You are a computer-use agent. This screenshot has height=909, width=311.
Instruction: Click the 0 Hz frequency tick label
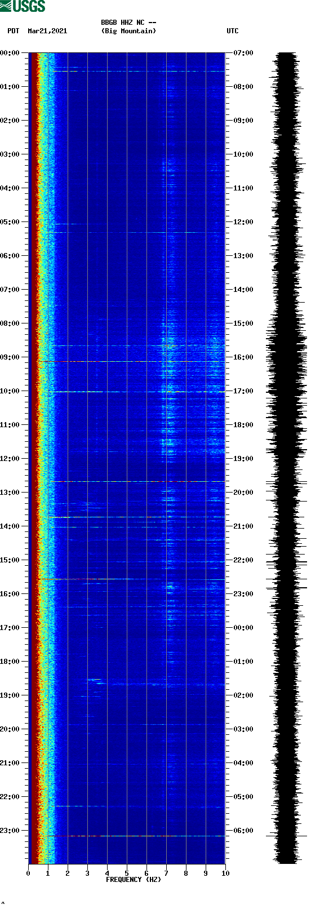tap(28, 873)
